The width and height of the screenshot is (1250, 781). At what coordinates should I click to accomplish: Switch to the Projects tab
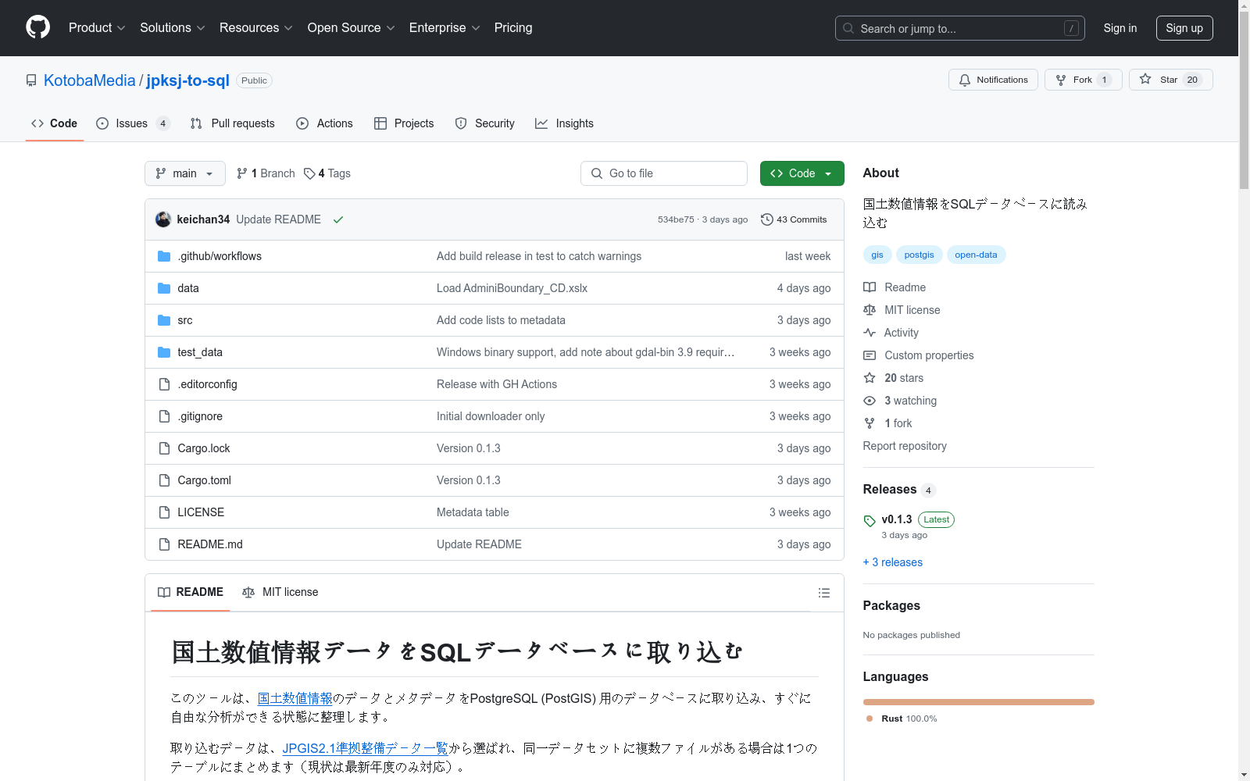pyautogui.click(x=404, y=123)
